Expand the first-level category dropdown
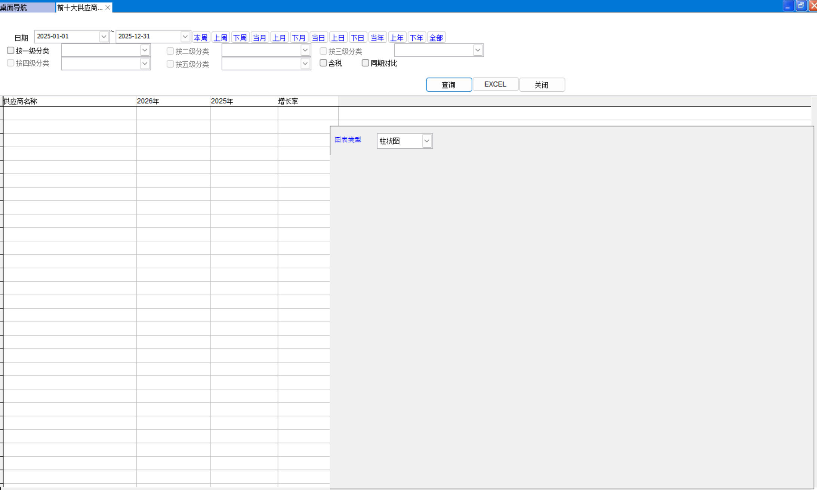Image resolution: width=817 pixels, height=490 pixels. (145, 50)
